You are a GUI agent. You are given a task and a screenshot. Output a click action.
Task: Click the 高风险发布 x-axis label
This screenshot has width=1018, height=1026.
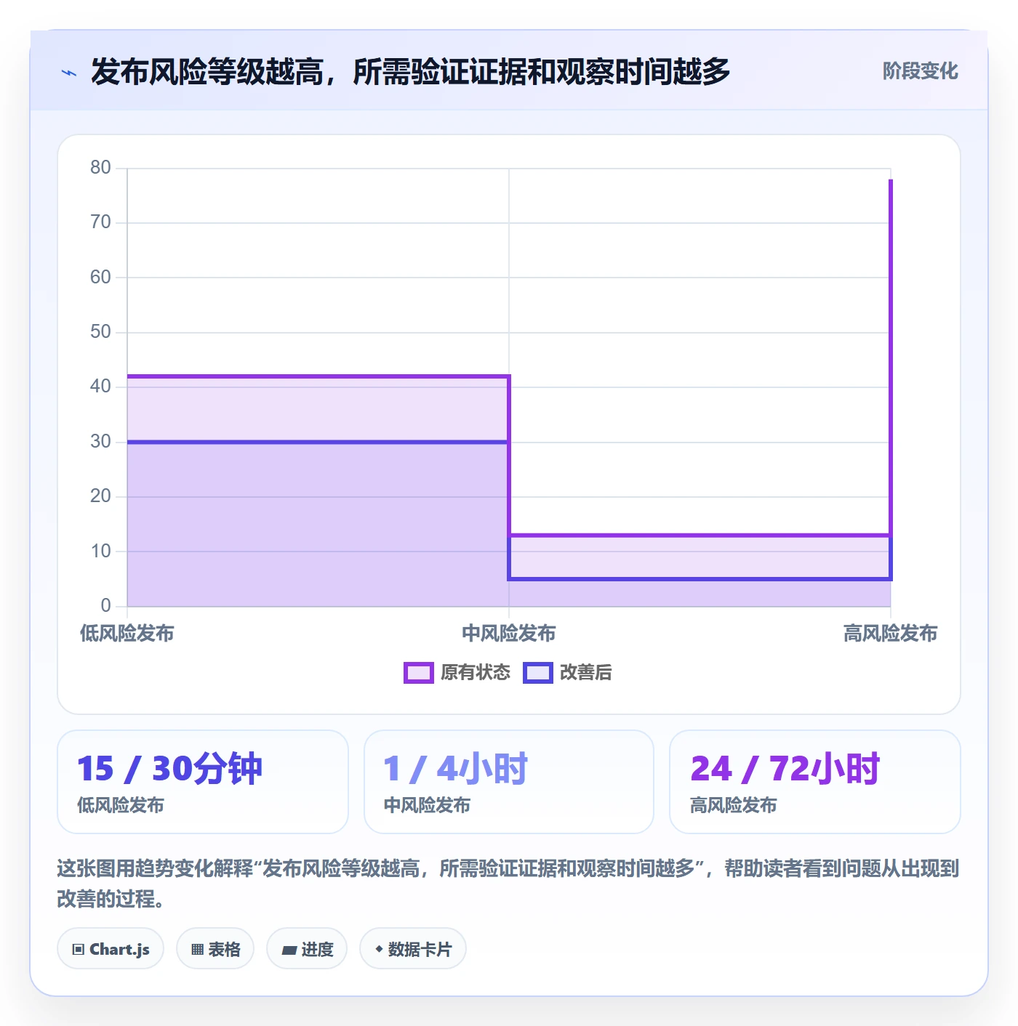tap(890, 634)
